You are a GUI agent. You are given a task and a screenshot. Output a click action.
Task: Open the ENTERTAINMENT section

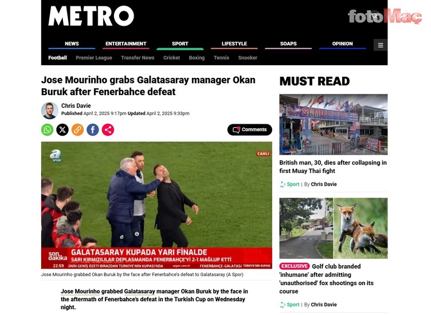[x=126, y=44]
